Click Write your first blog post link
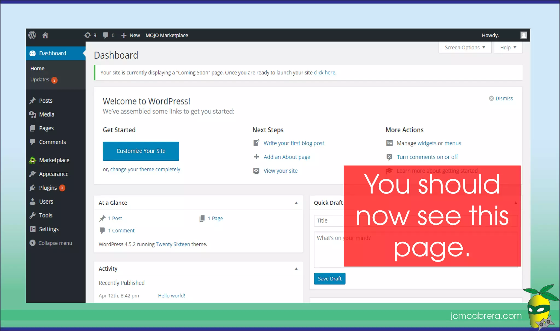The height and width of the screenshot is (331, 560). click(294, 143)
